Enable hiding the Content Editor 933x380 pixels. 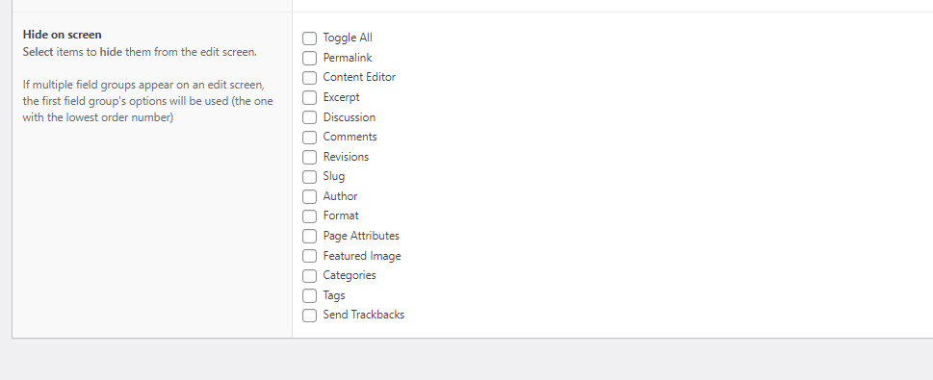tap(309, 78)
